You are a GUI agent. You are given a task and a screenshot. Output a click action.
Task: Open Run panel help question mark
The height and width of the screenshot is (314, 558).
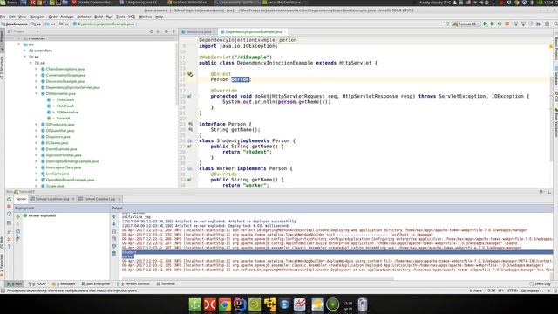click(10, 247)
